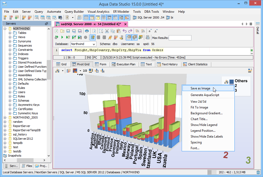Click the Open File folder icon
This screenshot has width=263, height=177.
pos(62,31)
